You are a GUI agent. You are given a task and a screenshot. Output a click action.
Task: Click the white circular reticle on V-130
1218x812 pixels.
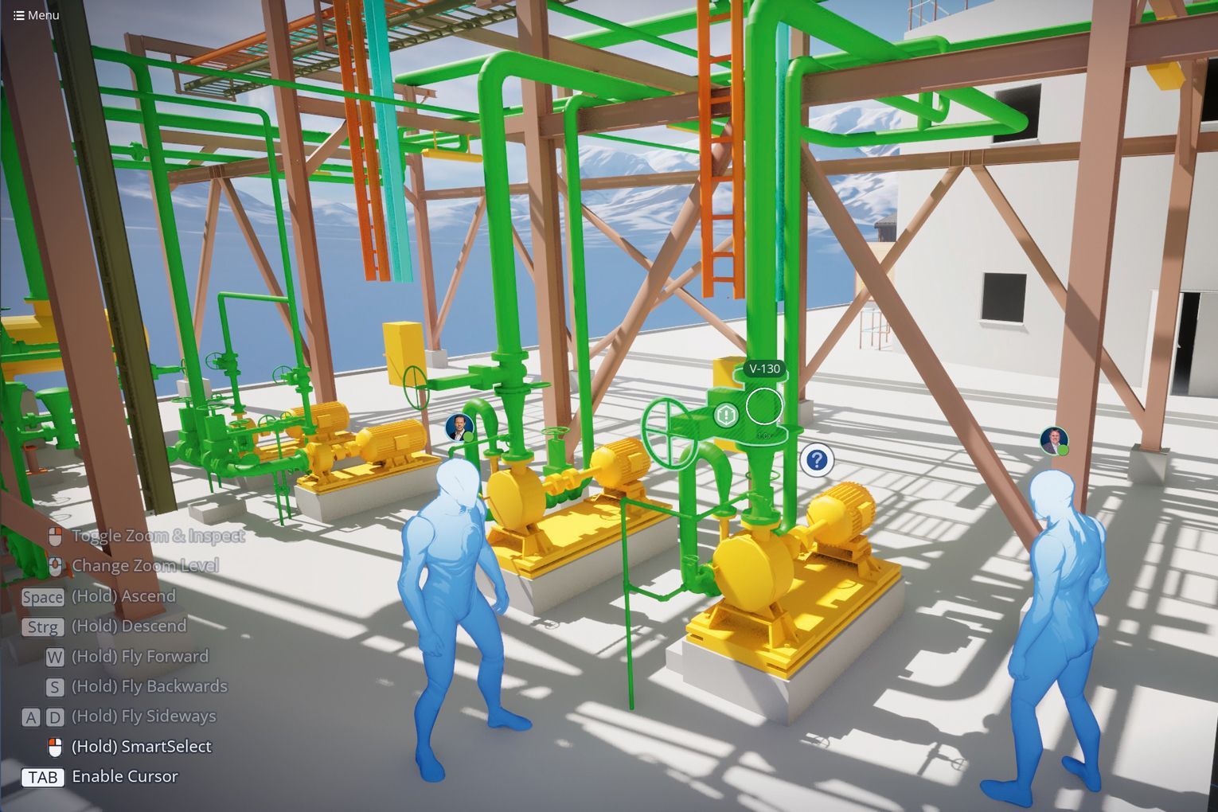(764, 407)
